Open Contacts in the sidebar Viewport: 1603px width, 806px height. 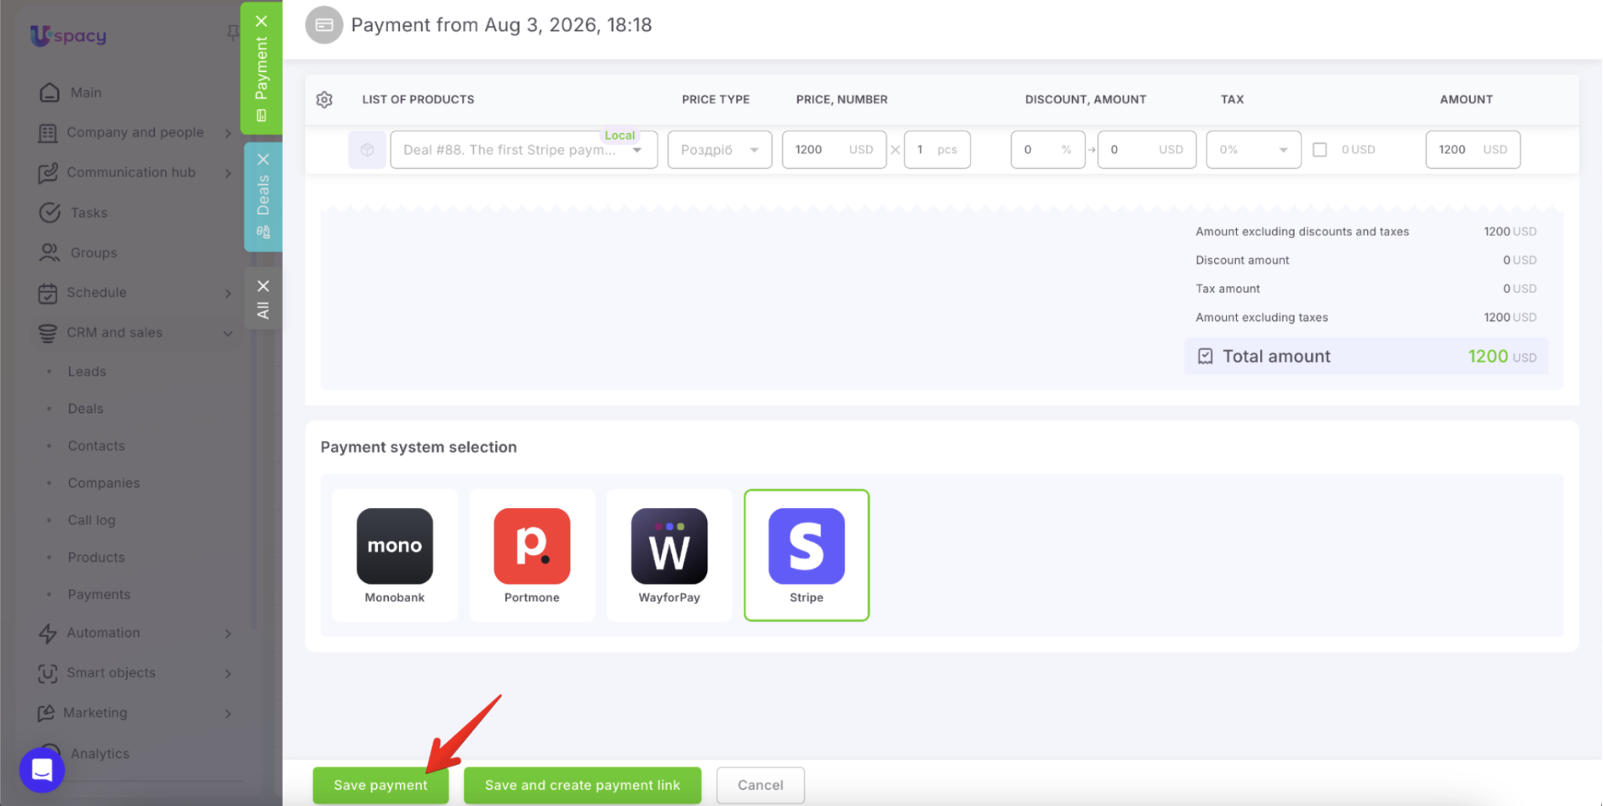tap(96, 445)
